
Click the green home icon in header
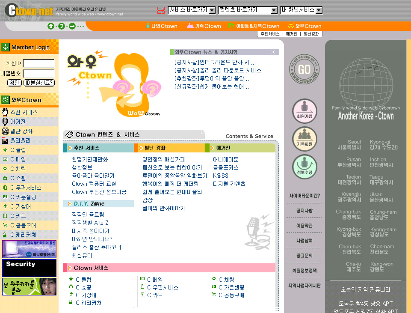point(51,26)
